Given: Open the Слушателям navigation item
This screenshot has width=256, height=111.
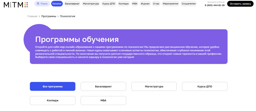Looking at the screenshot, I should pos(188,3).
